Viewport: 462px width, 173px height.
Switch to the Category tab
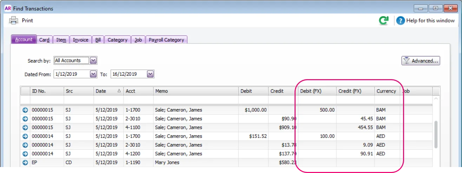(118, 40)
